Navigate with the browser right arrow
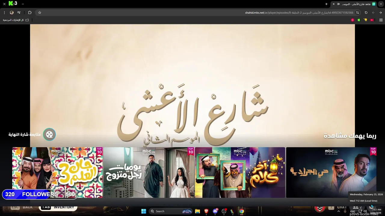Image resolution: width=385 pixels, height=216 pixels. click(x=380, y=13)
